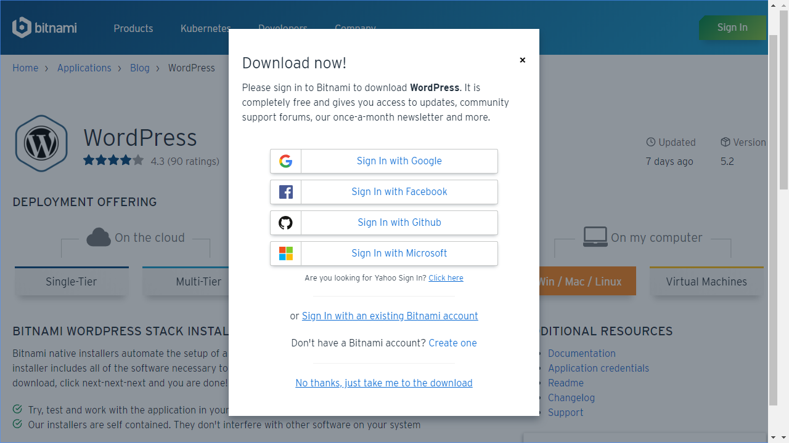Sign In with an existing Bitnami account

(x=390, y=316)
